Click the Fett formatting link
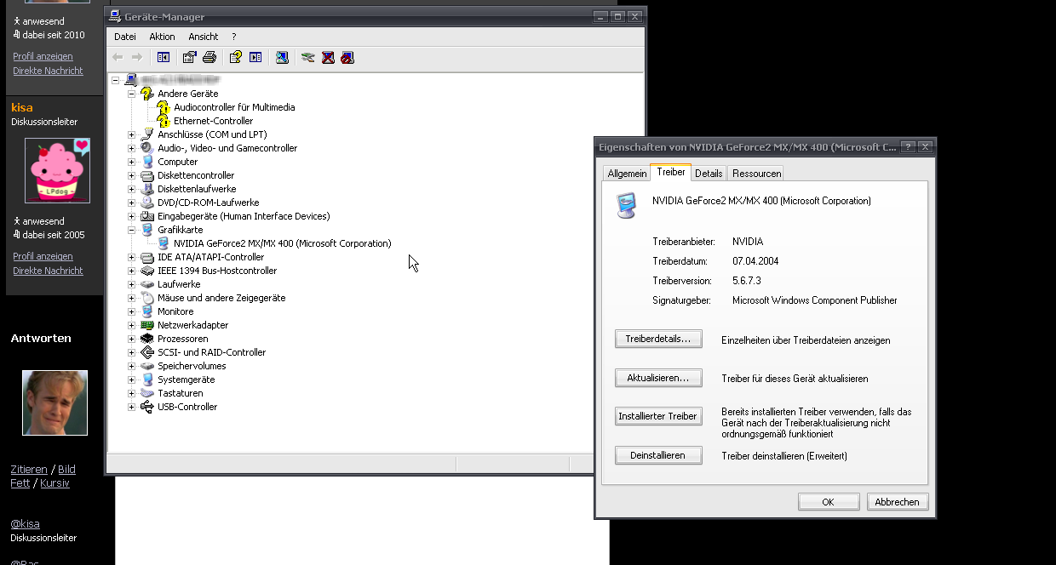This screenshot has width=1056, height=565. point(20,483)
